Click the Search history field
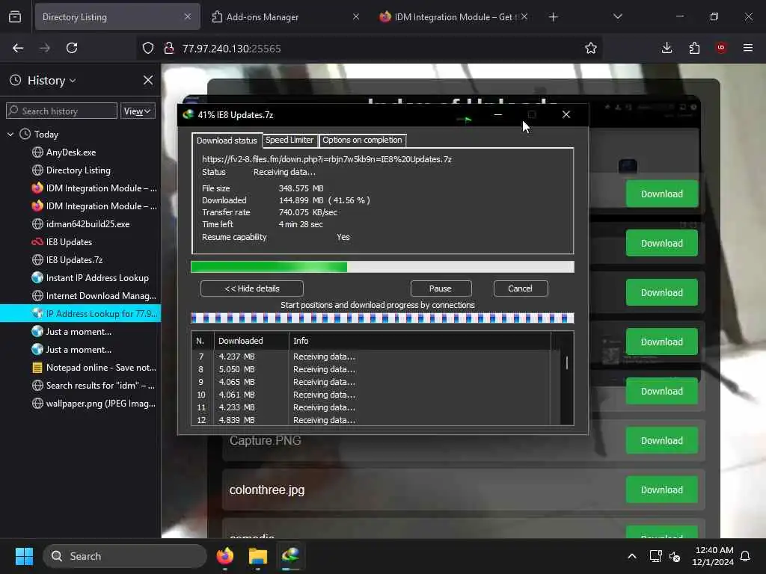 coord(61,111)
